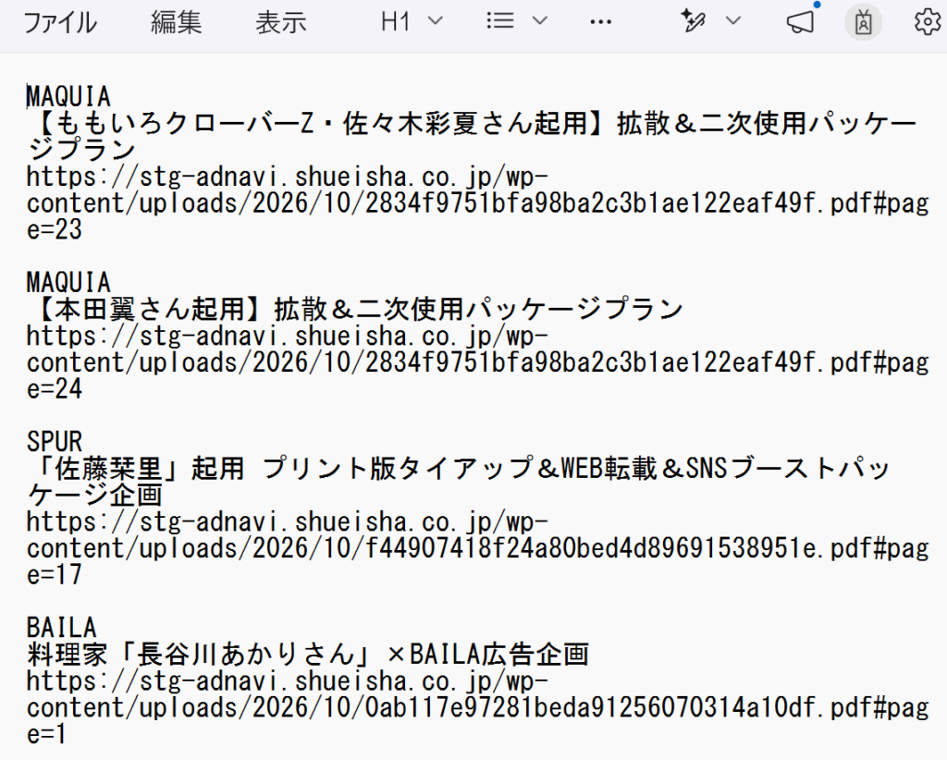Open the MAQUIA page=23 PDF link

pyautogui.click(x=477, y=203)
